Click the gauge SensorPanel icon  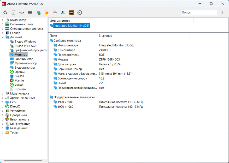80,13
